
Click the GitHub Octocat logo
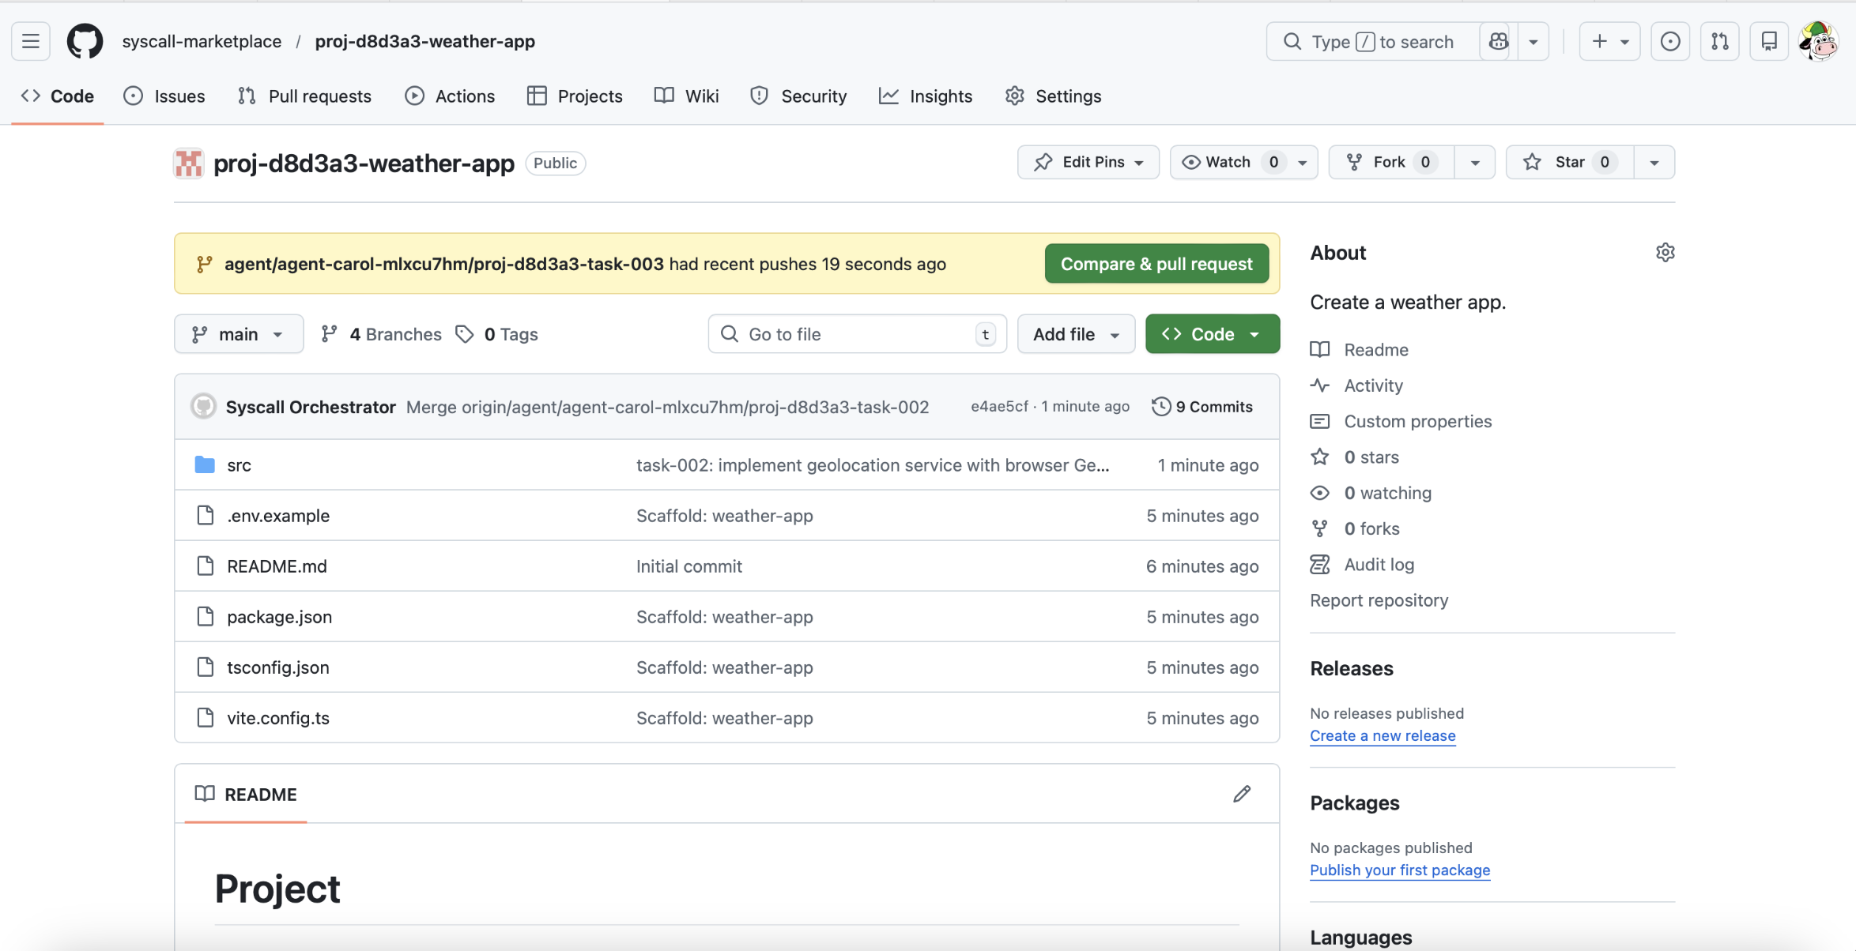pyautogui.click(x=85, y=41)
